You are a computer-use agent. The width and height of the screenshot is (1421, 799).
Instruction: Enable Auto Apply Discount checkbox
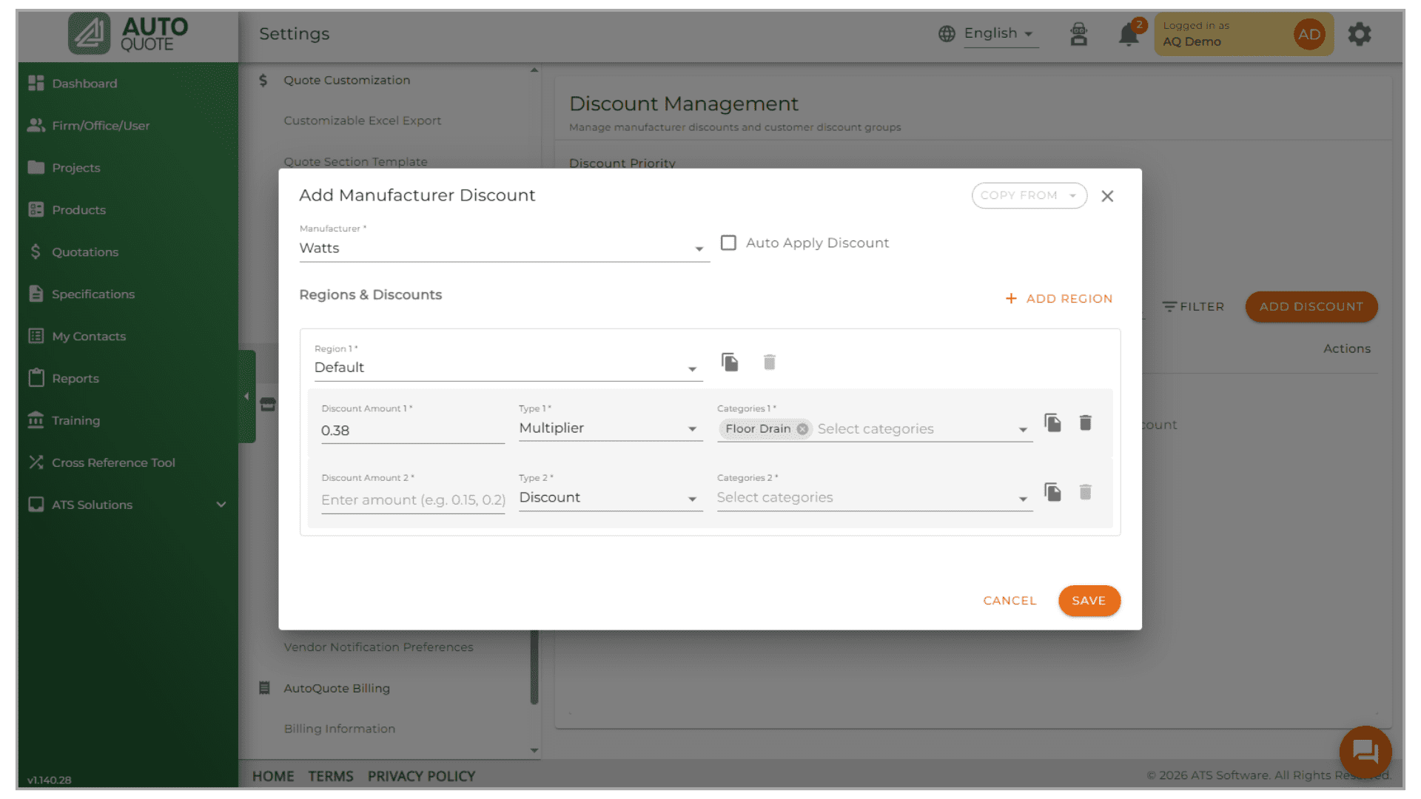pos(728,243)
